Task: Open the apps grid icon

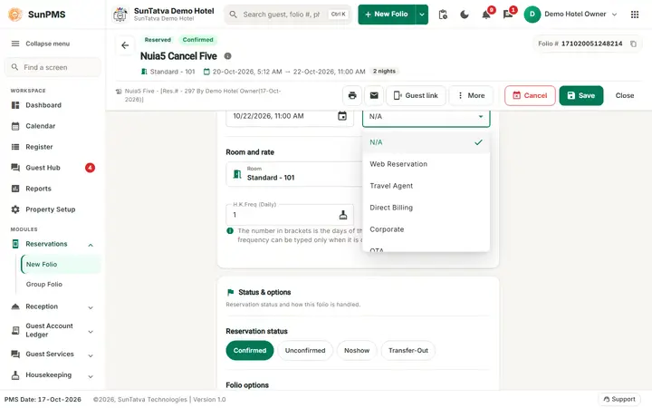Action: (x=635, y=15)
